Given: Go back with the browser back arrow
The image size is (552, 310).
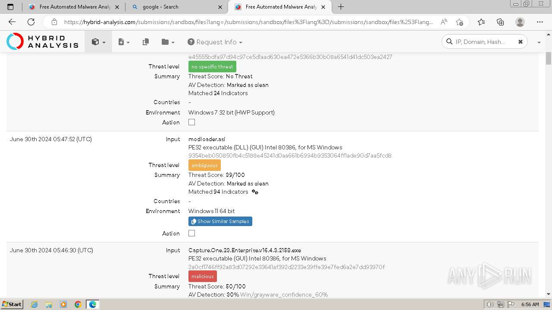Looking at the screenshot, I should point(12,22).
